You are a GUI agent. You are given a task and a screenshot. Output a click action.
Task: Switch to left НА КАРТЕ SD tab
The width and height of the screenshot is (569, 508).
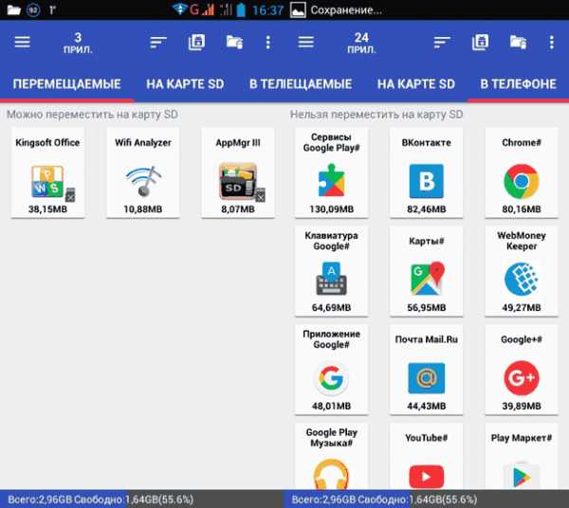coord(185,84)
